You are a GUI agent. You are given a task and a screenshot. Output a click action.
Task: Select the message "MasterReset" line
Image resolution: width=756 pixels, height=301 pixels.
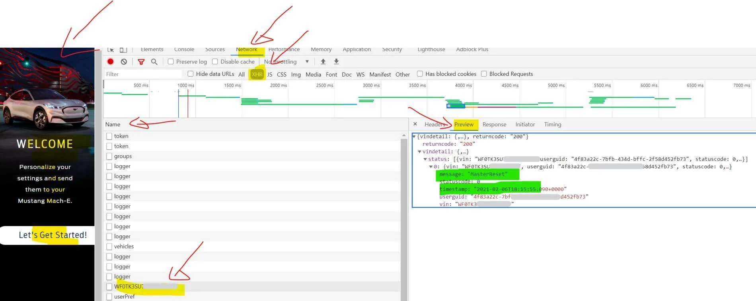point(473,174)
